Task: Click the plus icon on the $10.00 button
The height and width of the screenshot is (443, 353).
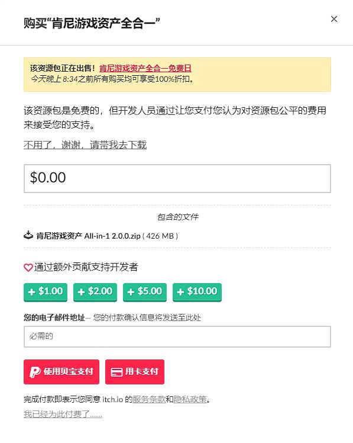Action: click(180, 292)
